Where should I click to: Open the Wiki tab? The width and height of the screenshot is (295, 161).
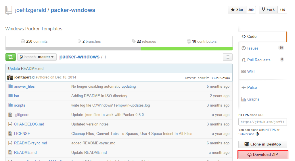(251, 72)
